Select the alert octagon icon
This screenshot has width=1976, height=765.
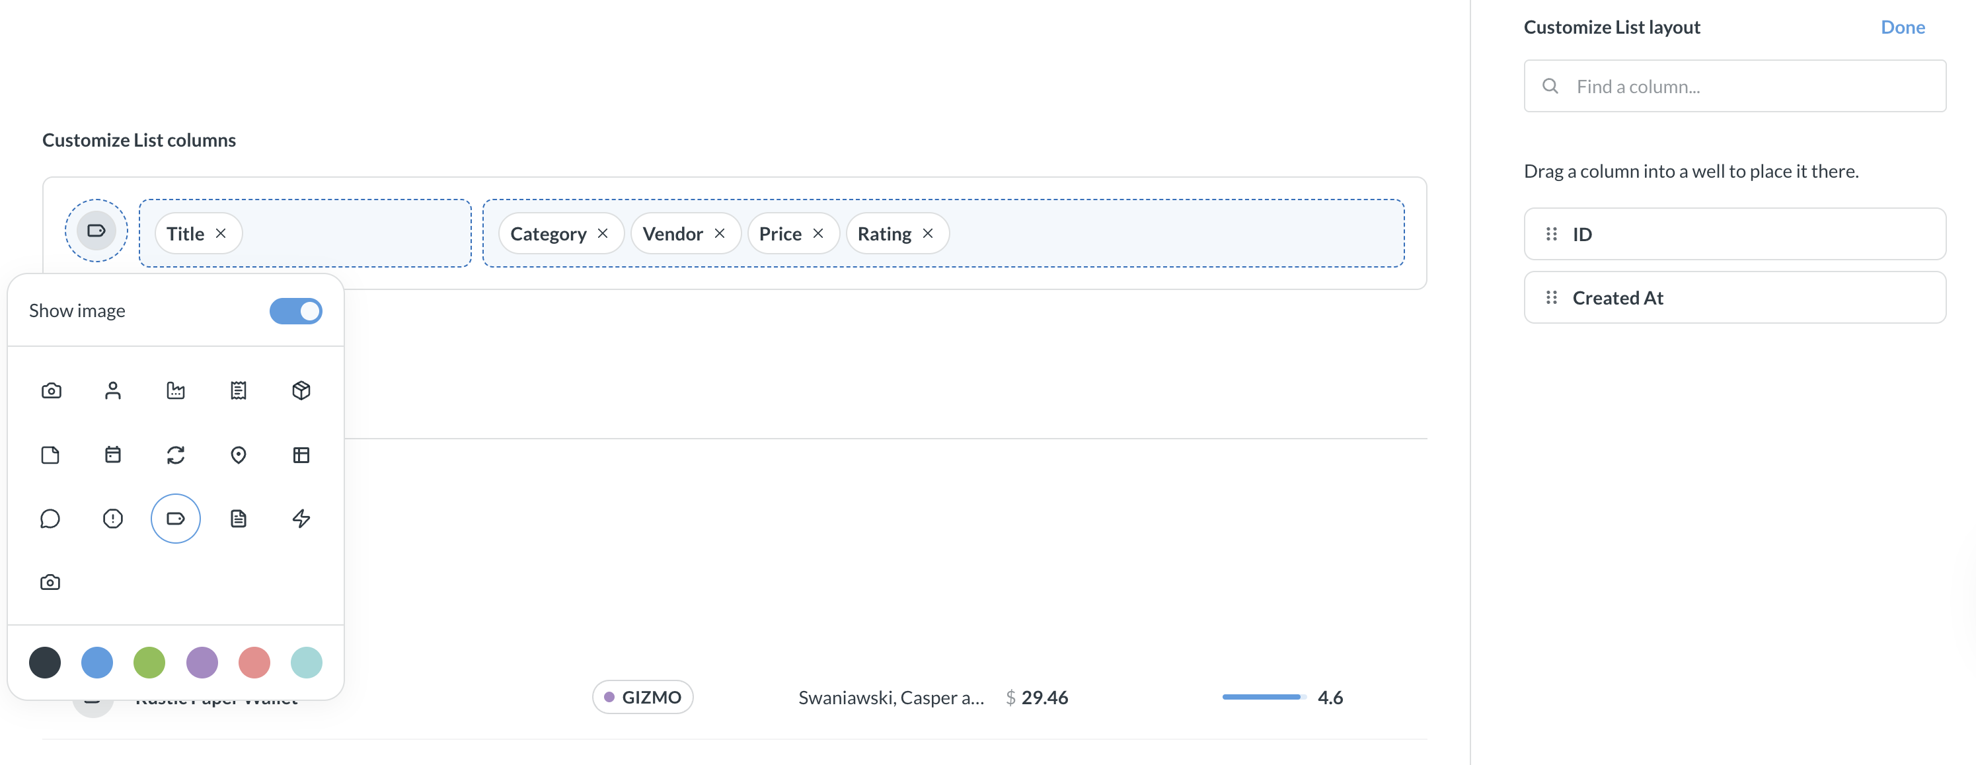click(x=113, y=518)
